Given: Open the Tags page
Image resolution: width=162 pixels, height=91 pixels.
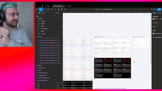Looking at the screenshot, I should click(43, 26).
